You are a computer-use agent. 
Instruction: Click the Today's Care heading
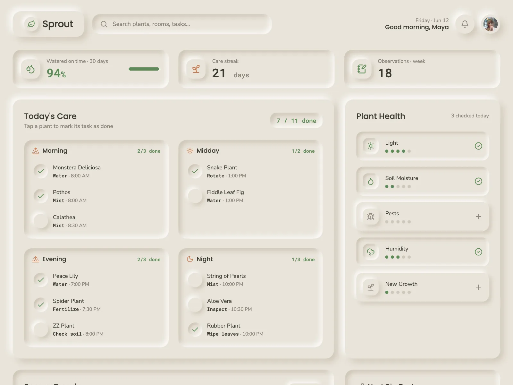pyautogui.click(x=50, y=116)
